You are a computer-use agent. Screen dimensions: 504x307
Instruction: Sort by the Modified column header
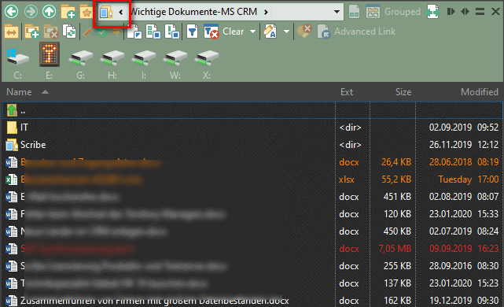tap(480, 92)
